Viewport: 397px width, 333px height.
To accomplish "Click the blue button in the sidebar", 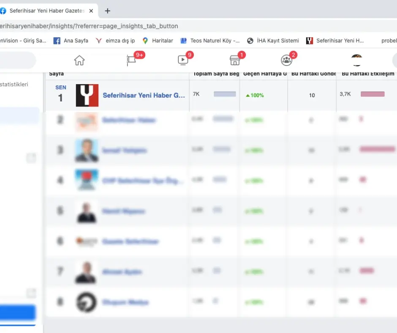I will [18, 312].
